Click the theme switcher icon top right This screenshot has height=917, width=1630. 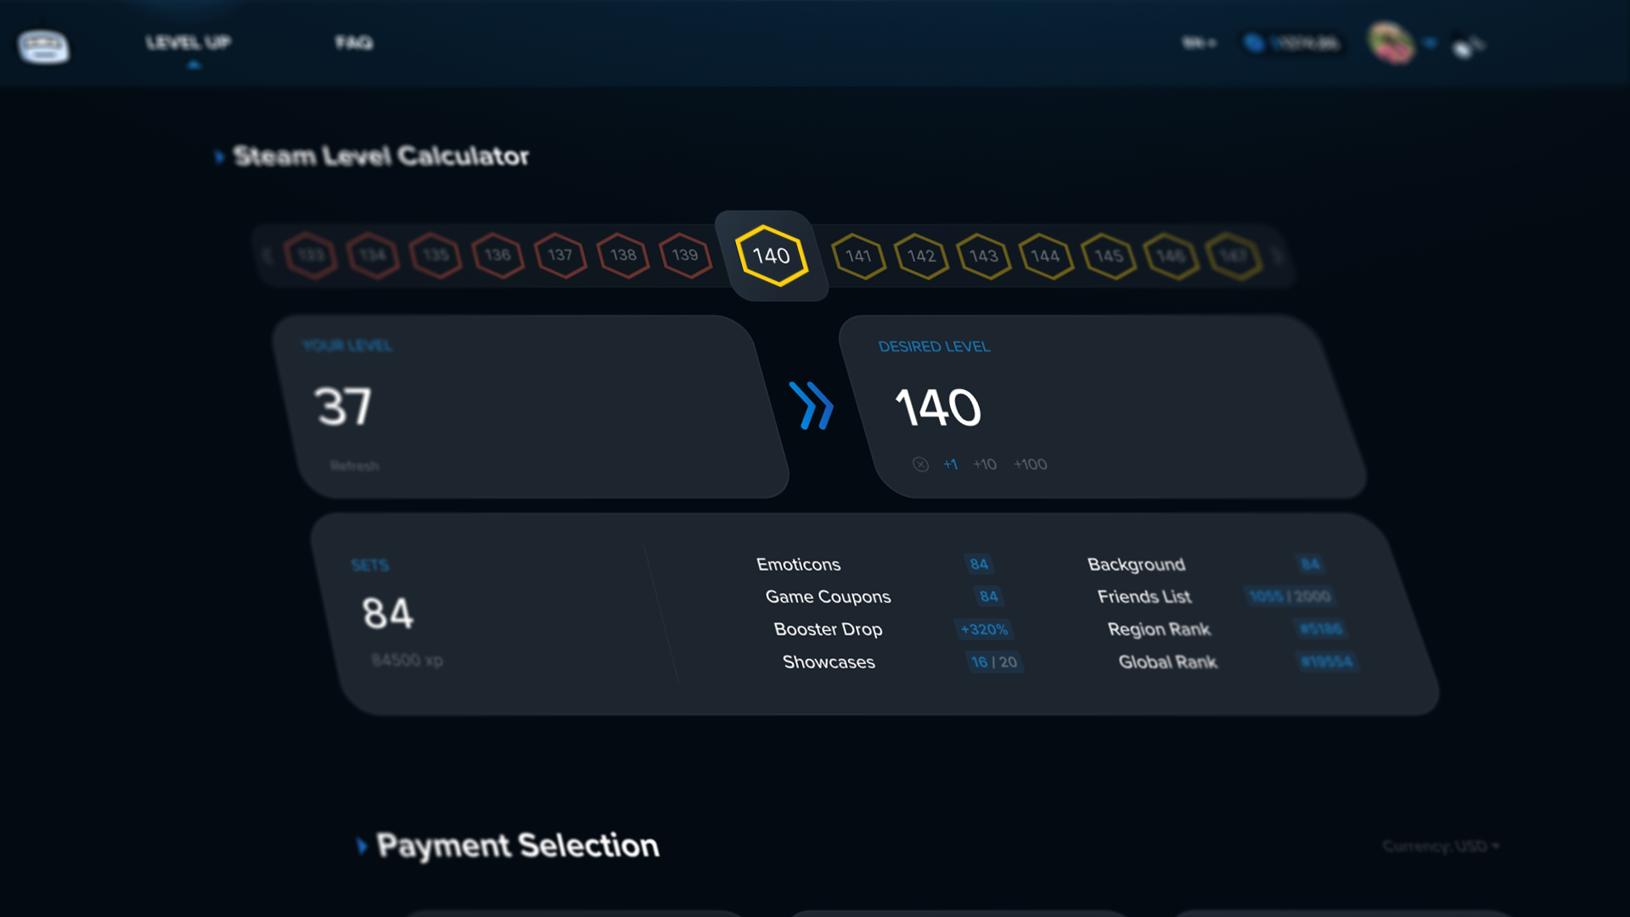tap(1467, 44)
